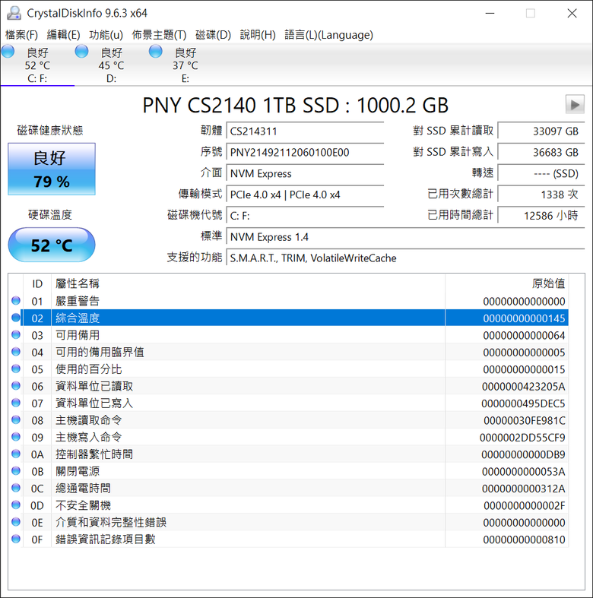This screenshot has height=598, width=593.
Task: Click the status dot for row 01 嚴重警告
Action: click(x=16, y=301)
